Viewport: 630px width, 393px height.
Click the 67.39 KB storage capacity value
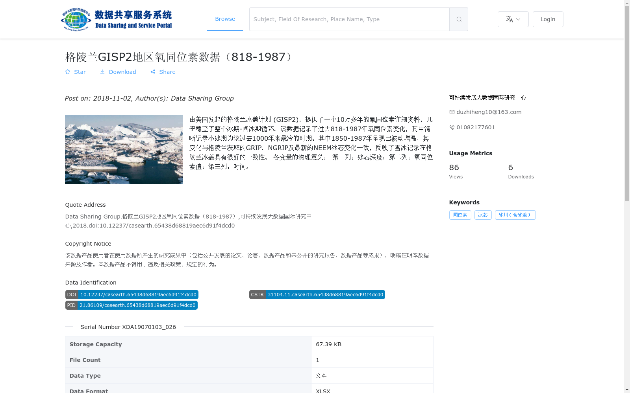tap(328, 344)
